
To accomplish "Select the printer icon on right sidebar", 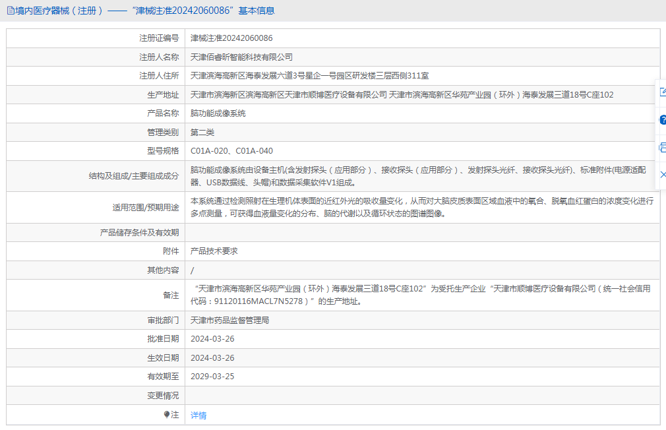I will pos(663,148).
